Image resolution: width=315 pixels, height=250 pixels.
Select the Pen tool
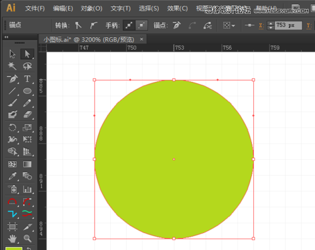13,79
